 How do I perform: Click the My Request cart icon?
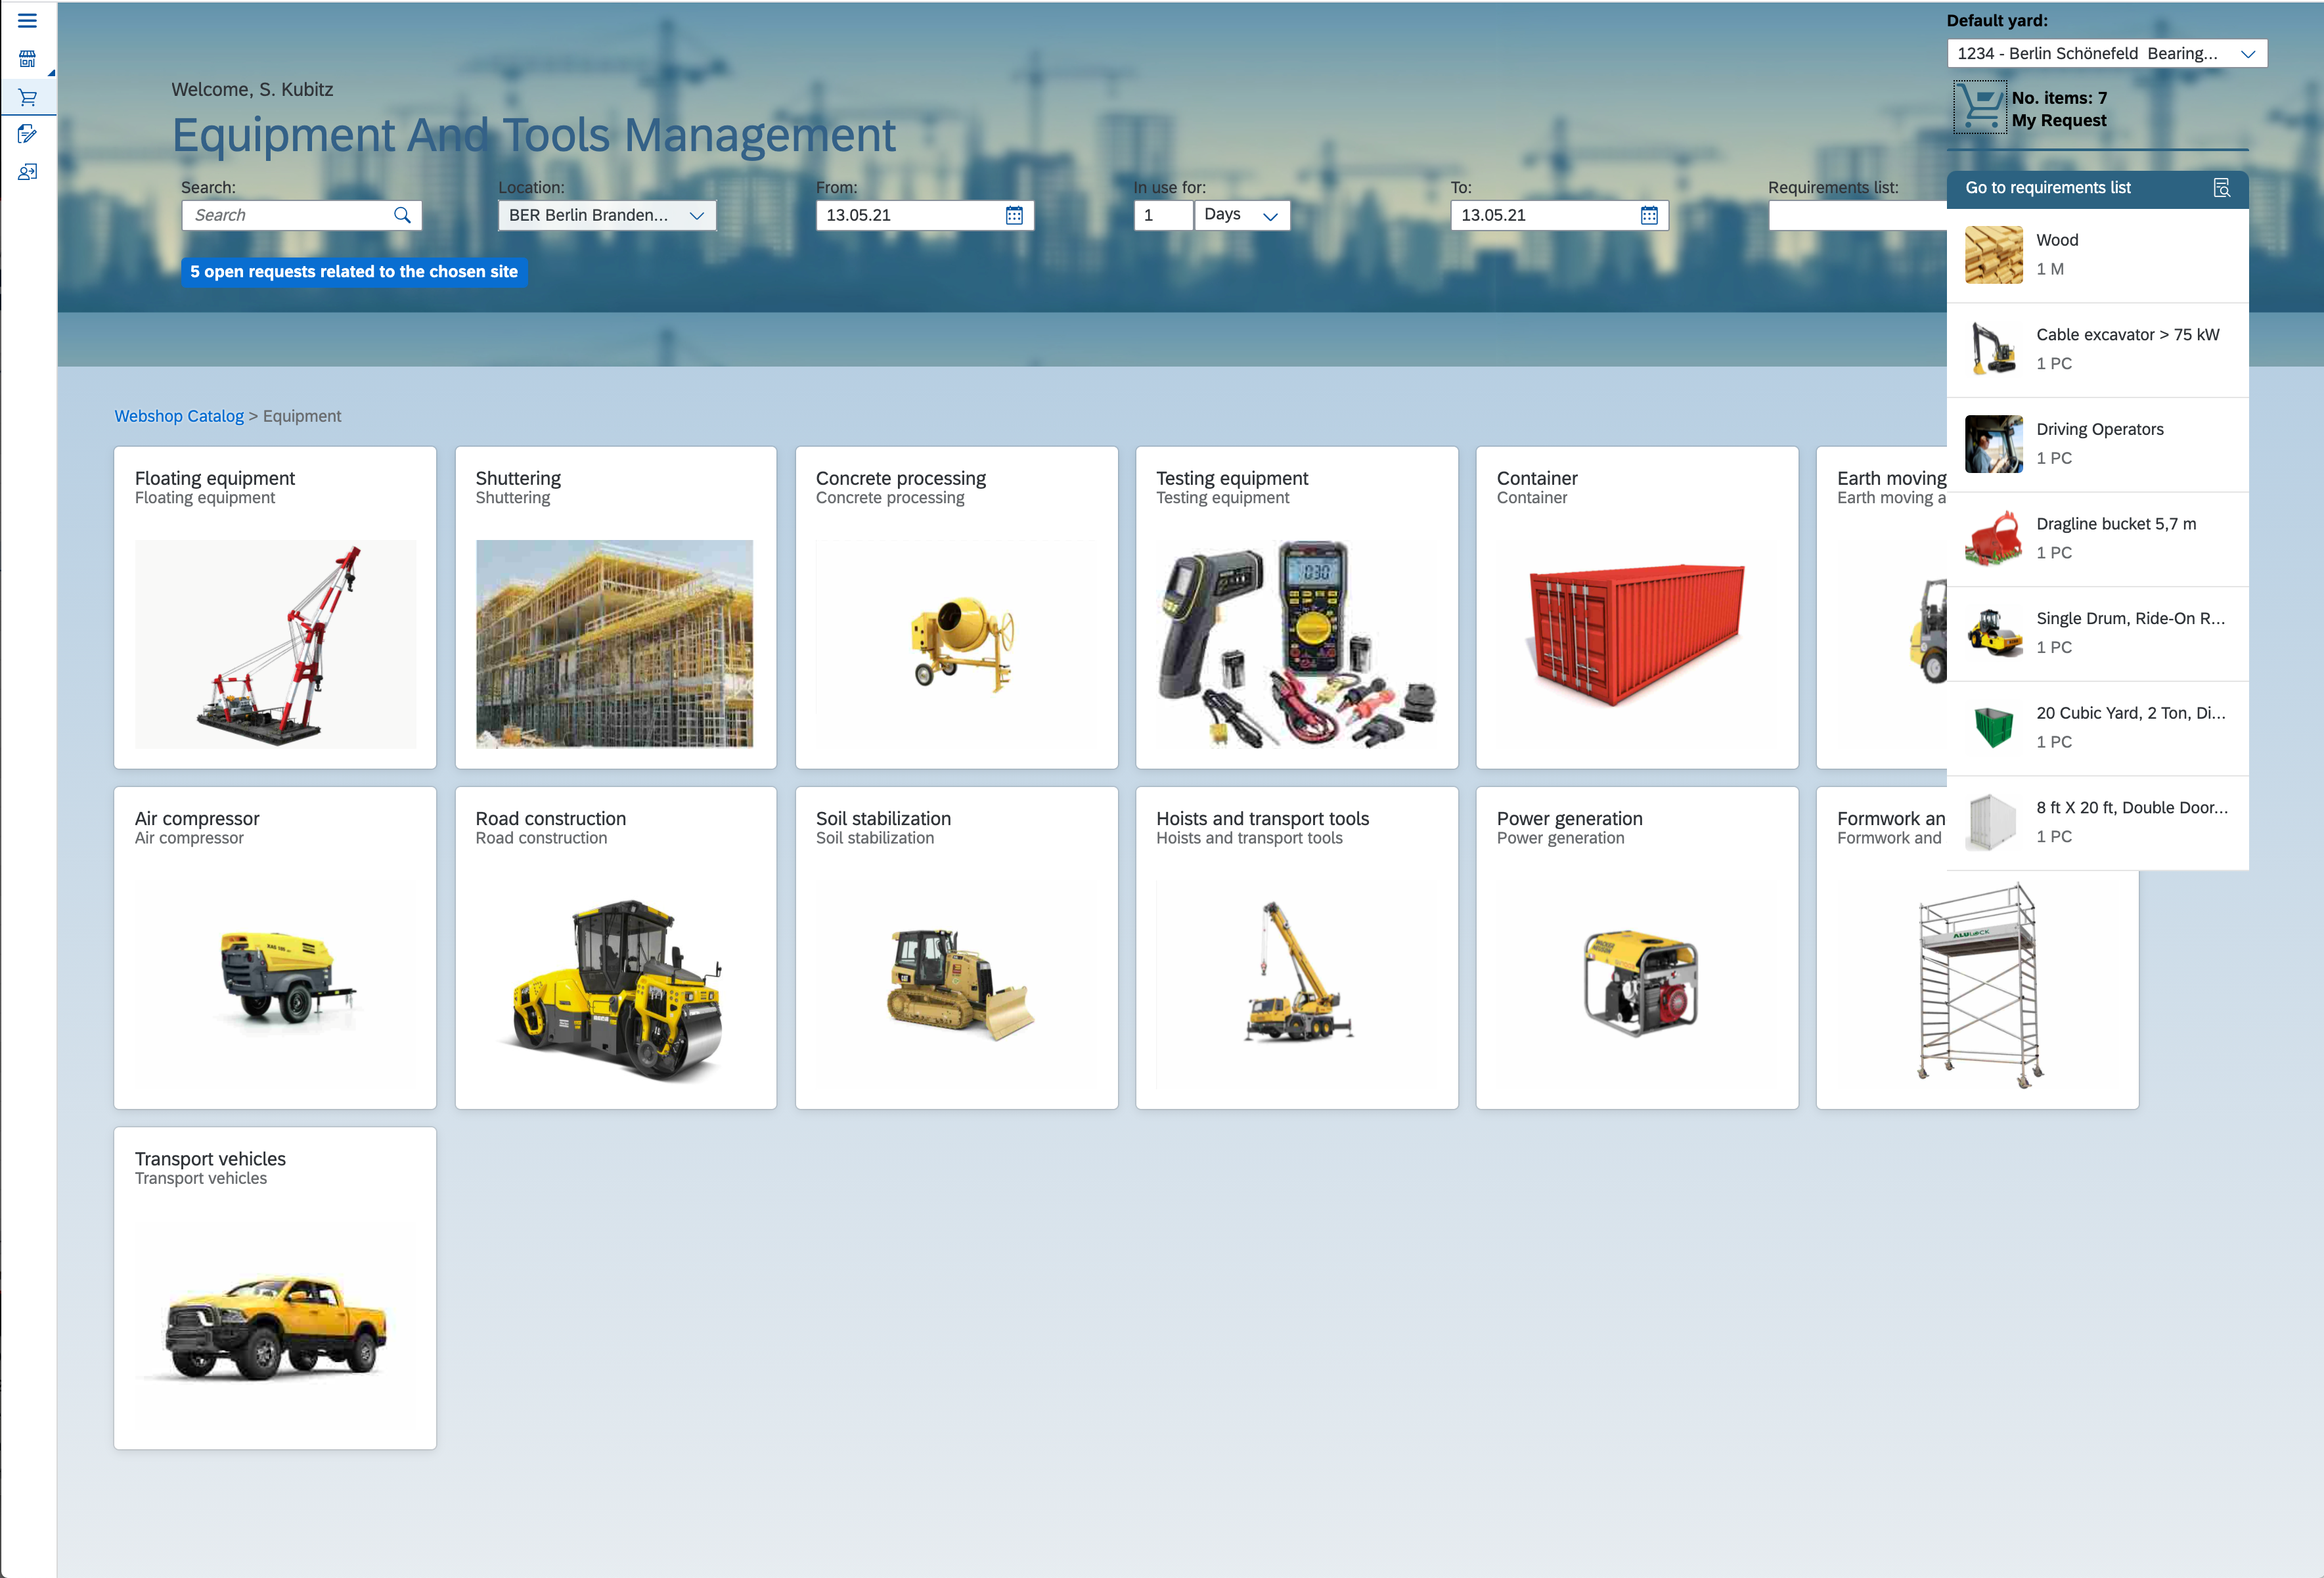click(x=1981, y=107)
